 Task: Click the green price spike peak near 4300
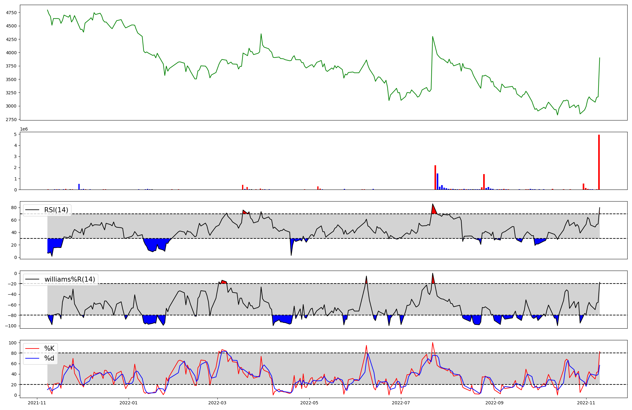pos(433,37)
